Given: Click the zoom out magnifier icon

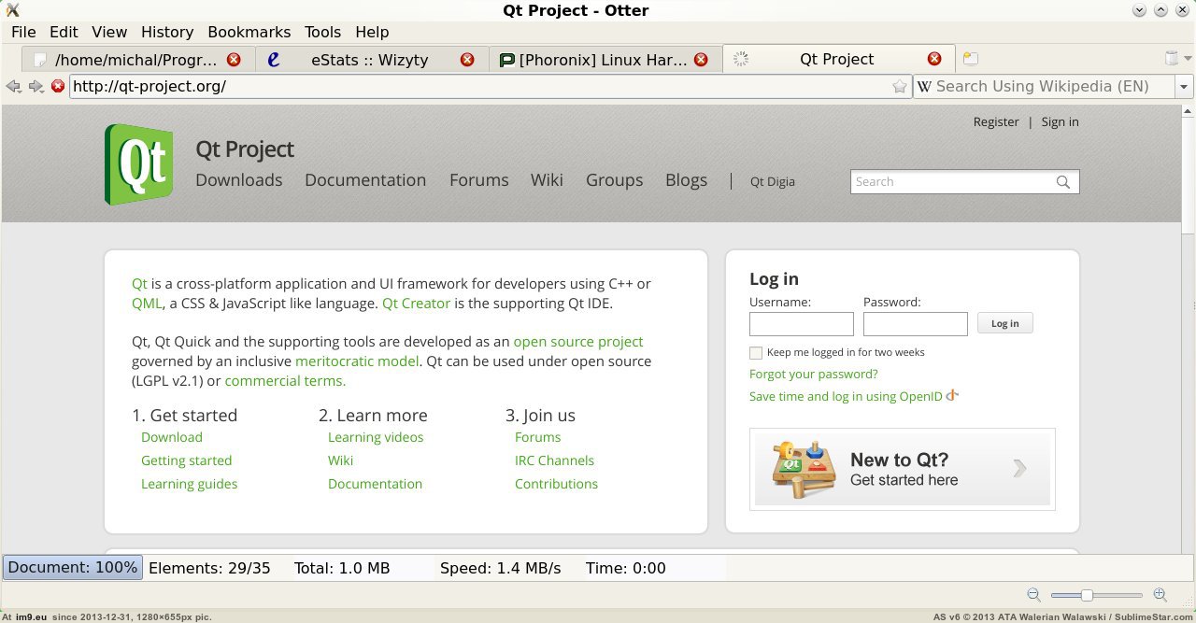Looking at the screenshot, I should point(1033,595).
